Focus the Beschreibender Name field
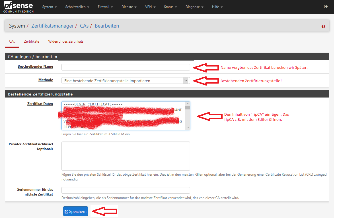337x218 pixels. point(126,67)
